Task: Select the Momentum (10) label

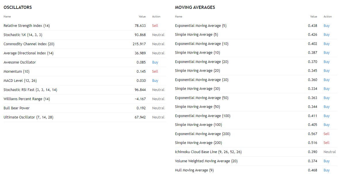Action: point(17,71)
